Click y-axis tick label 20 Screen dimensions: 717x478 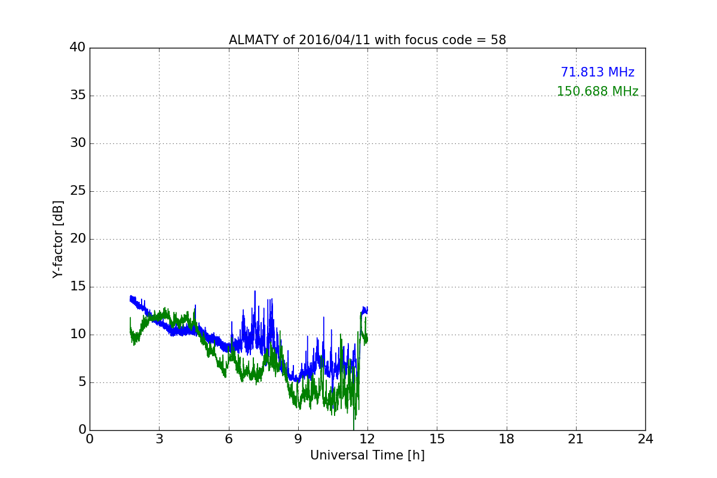click(78, 239)
